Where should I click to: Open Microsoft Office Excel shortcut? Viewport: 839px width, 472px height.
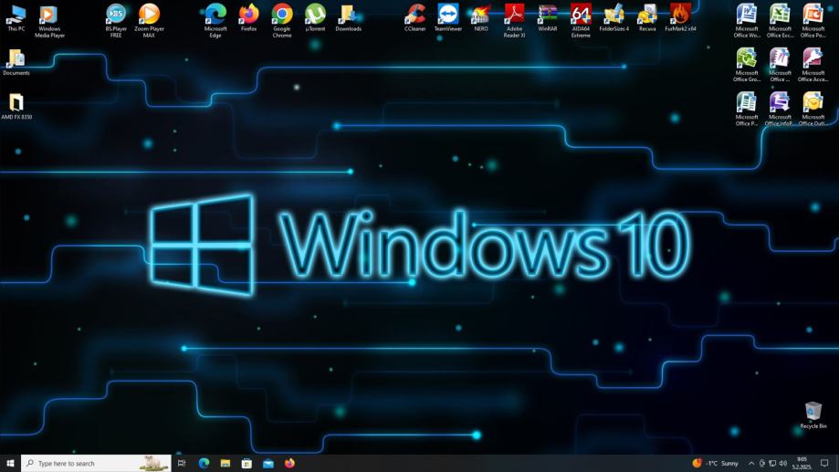[780, 21]
